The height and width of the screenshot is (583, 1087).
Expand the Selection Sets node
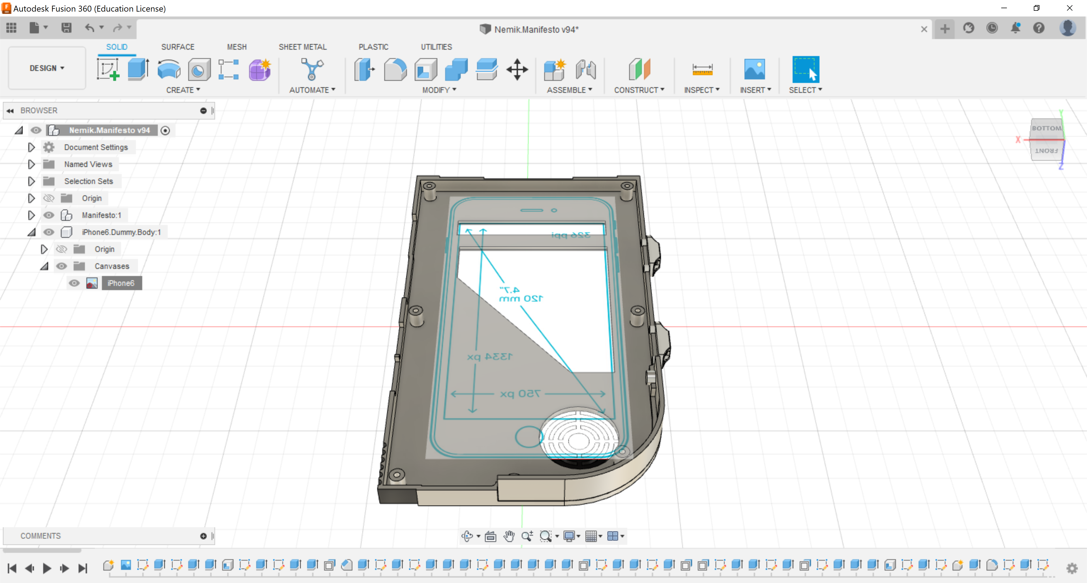pos(31,181)
